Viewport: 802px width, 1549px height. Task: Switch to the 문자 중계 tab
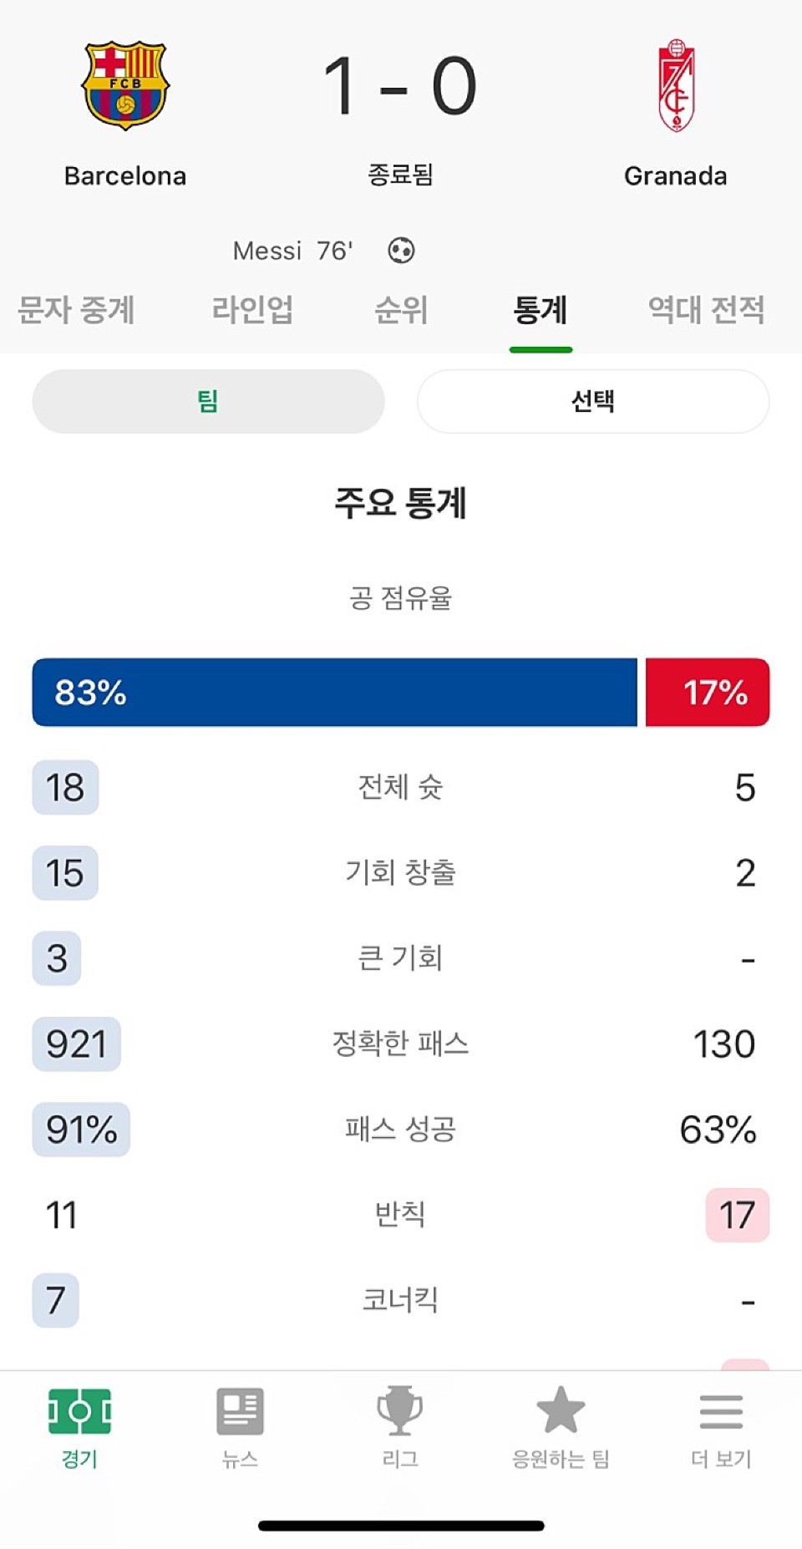tap(76, 311)
